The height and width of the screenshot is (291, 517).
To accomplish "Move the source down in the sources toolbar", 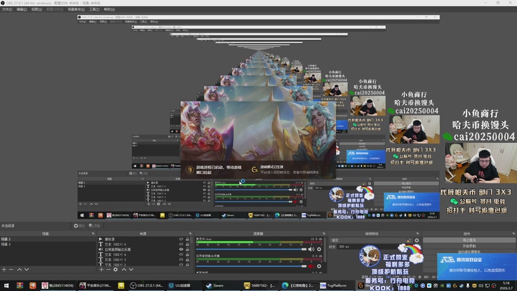I will coord(131,270).
